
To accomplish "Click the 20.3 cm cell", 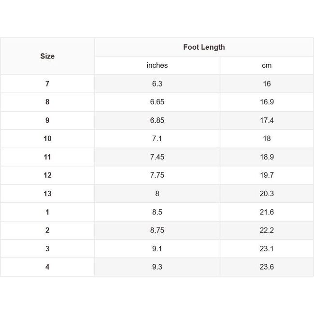I will click(267, 194).
